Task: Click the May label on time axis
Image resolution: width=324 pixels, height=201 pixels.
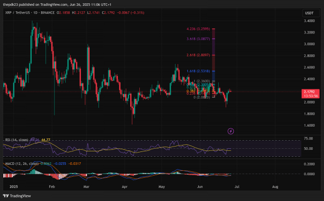Action: 161,187
